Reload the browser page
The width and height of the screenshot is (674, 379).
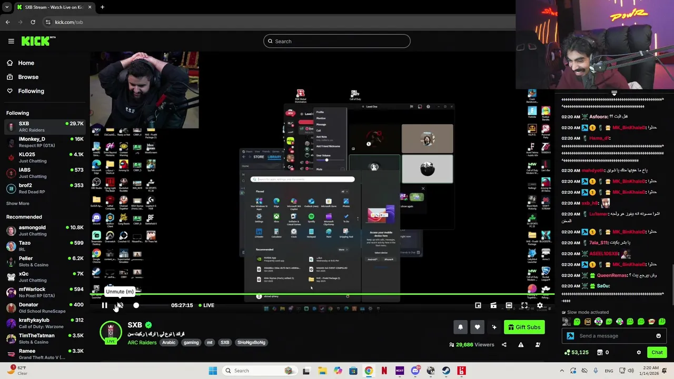coord(33,22)
